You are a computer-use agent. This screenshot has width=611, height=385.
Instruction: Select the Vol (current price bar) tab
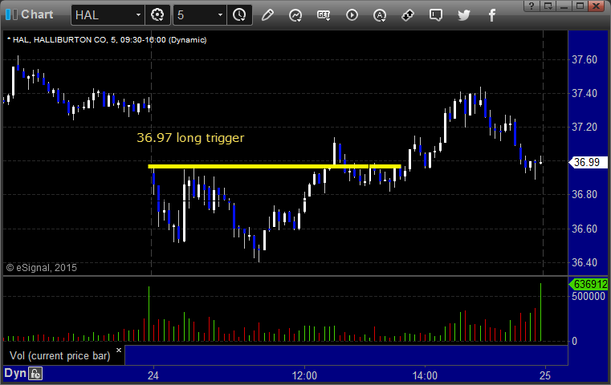(60, 355)
